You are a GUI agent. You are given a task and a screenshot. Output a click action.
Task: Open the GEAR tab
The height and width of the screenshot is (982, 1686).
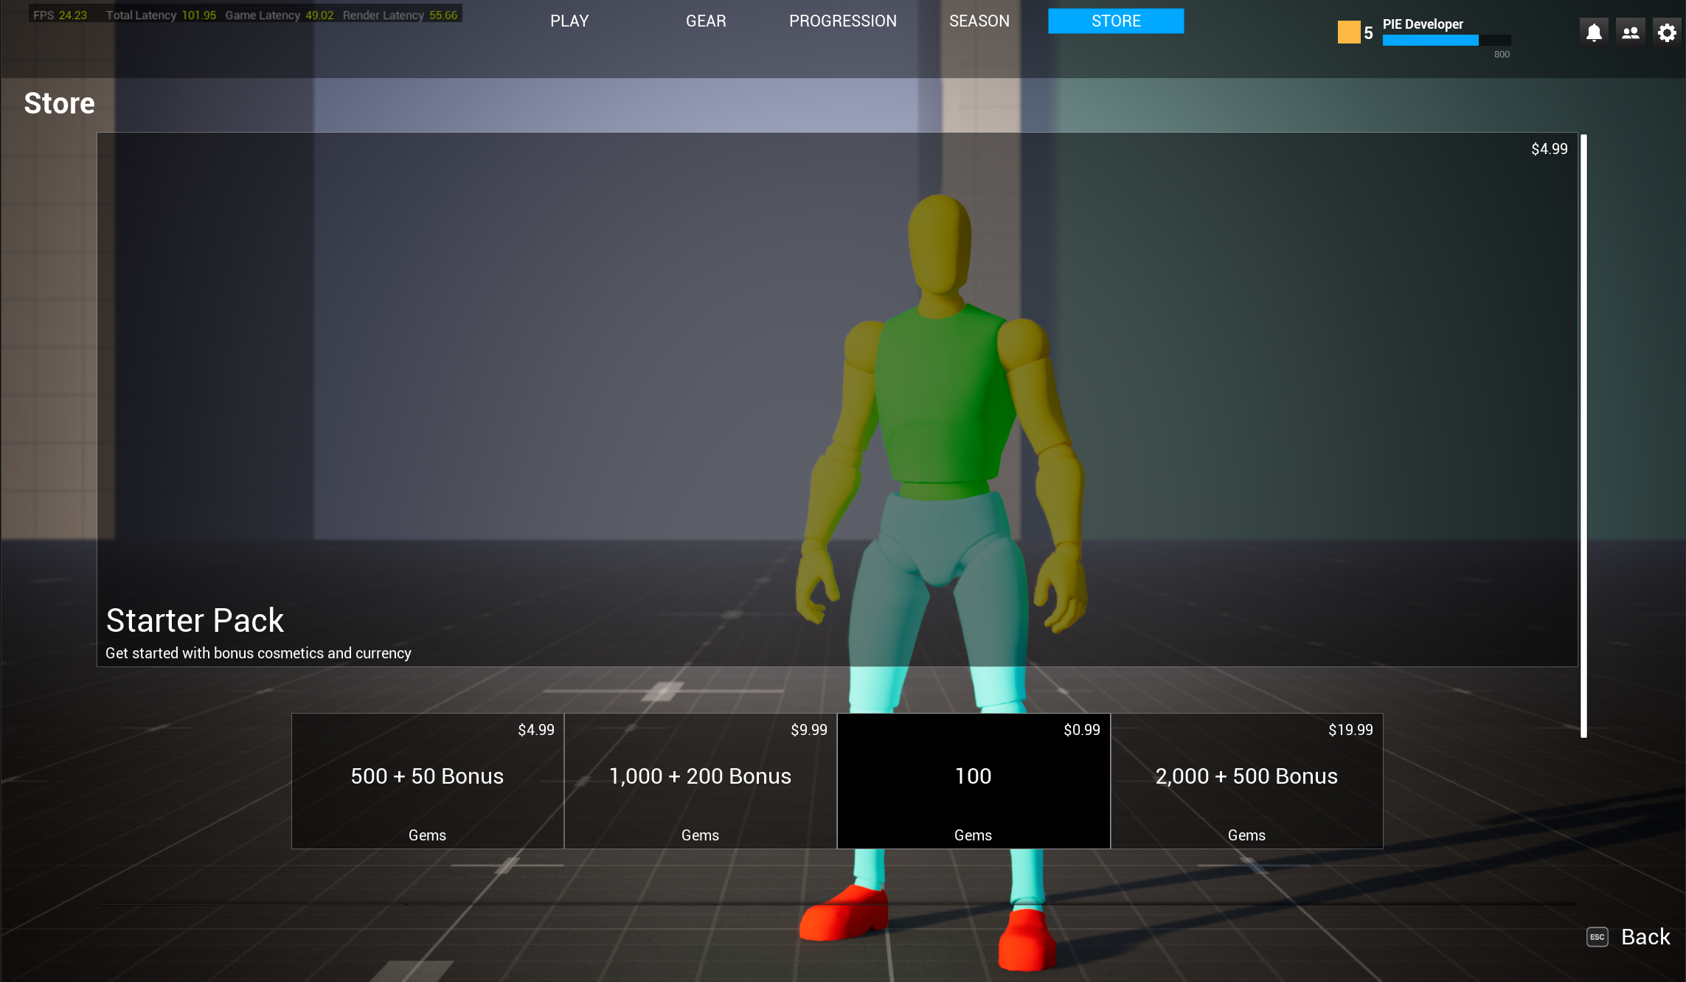coord(705,21)
